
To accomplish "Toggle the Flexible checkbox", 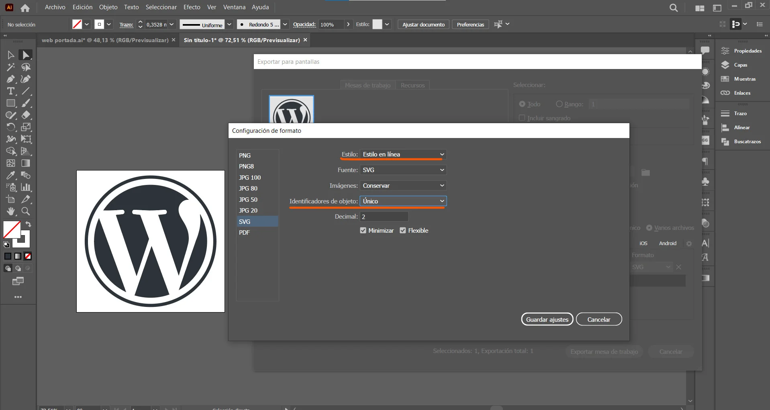I will [x=403, y=230].
